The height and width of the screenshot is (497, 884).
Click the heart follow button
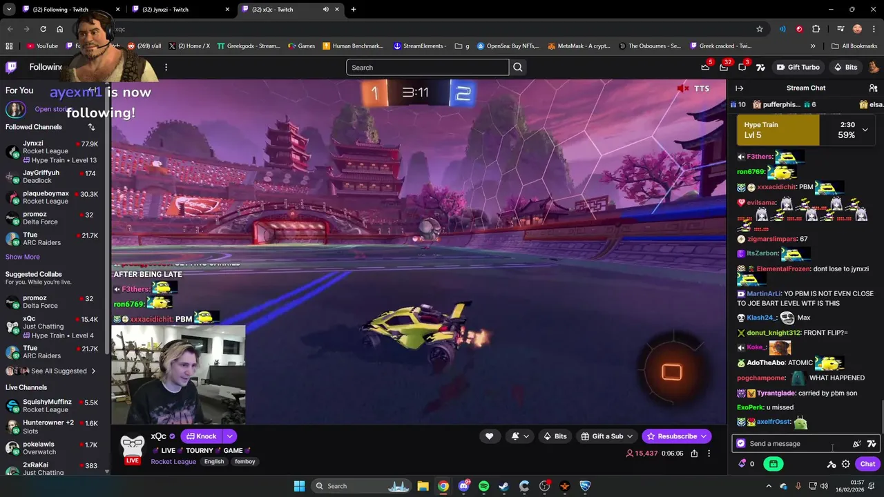(x=489, y=436)
